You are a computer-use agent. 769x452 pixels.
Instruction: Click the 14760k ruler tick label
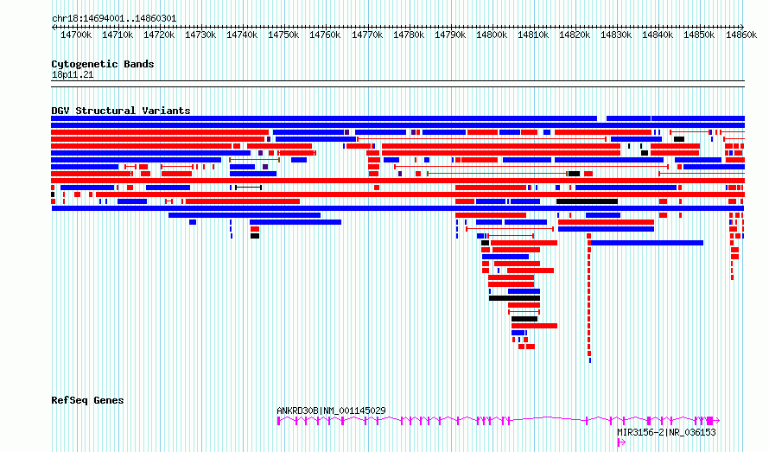point(325,35)
